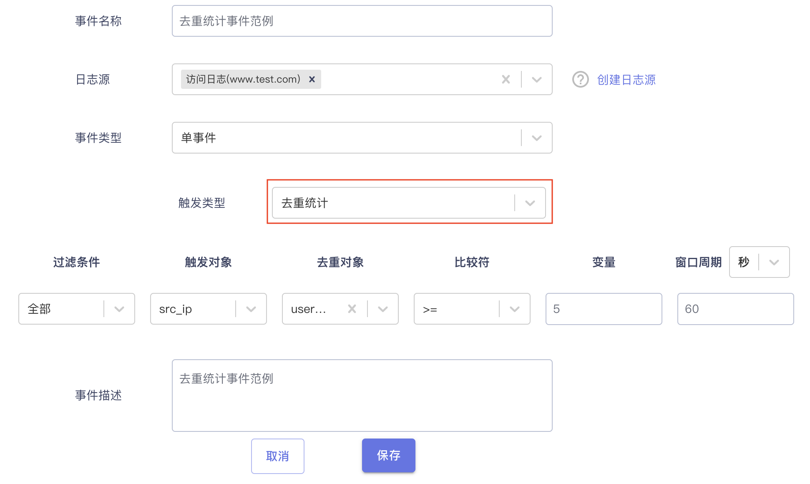Click the 窗口周期 field showing 60
Viewport: 810px width, 484px height.
click(736, 309)
